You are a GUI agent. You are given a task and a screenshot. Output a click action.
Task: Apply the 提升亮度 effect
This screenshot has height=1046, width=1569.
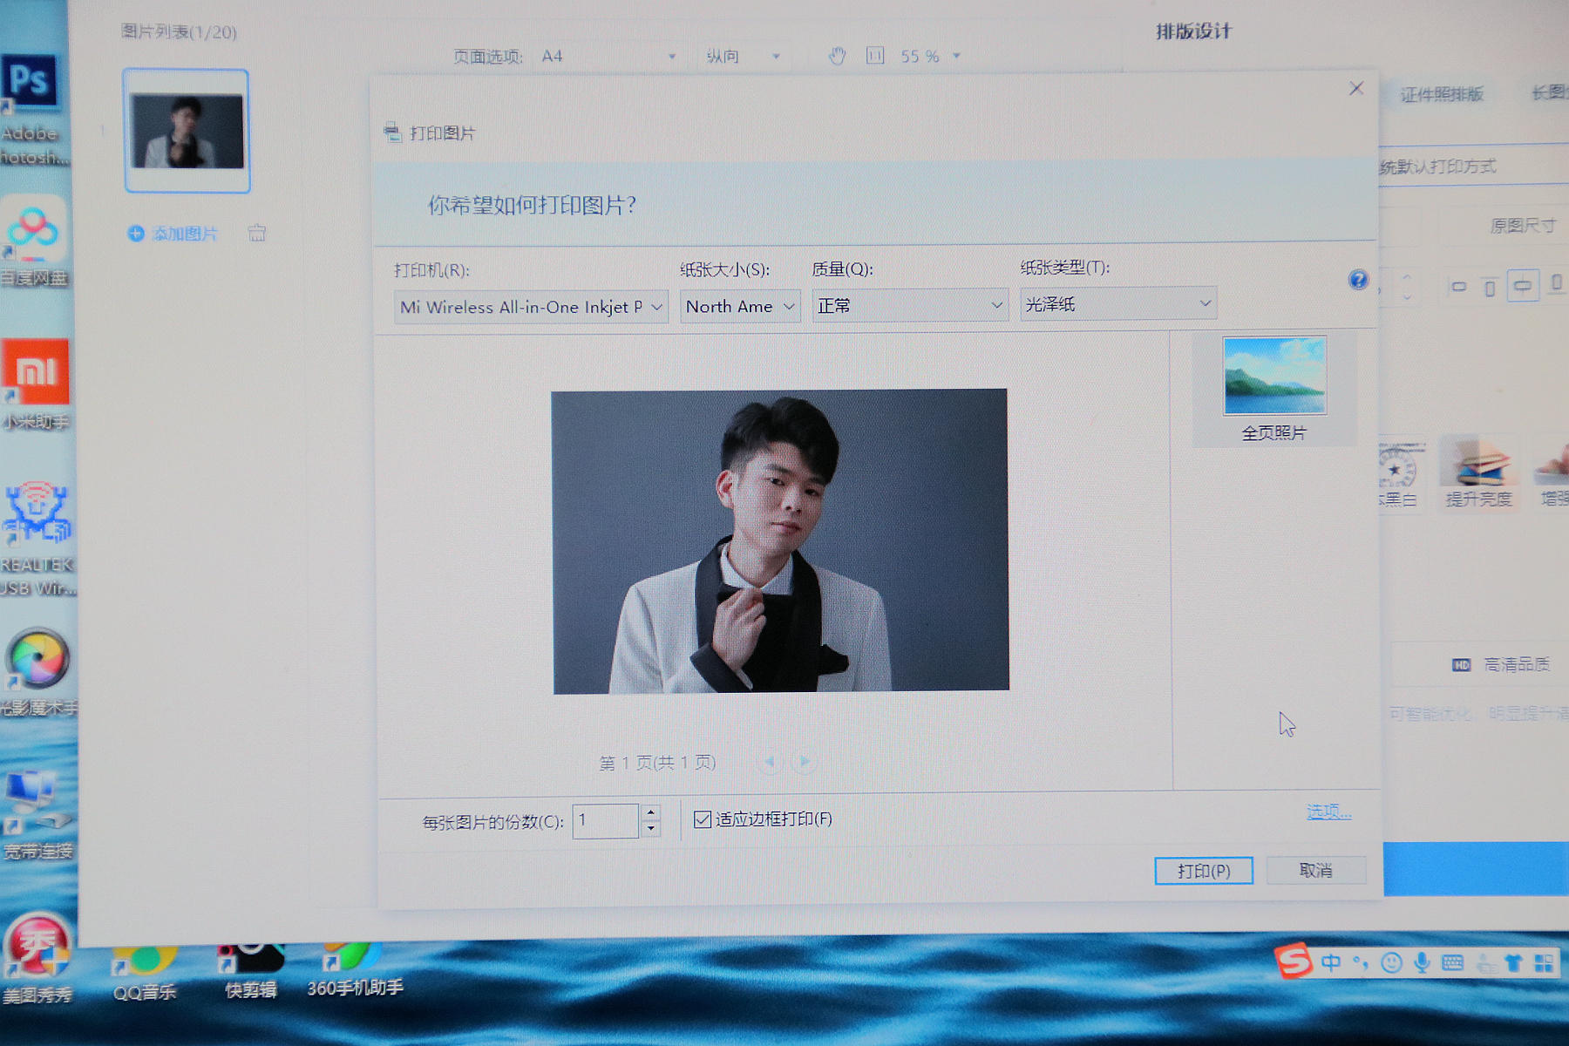pyautogui.click(x=1478, y=472)
